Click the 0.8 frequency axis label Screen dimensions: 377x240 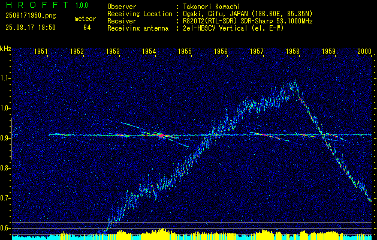[x=5, y=168]
